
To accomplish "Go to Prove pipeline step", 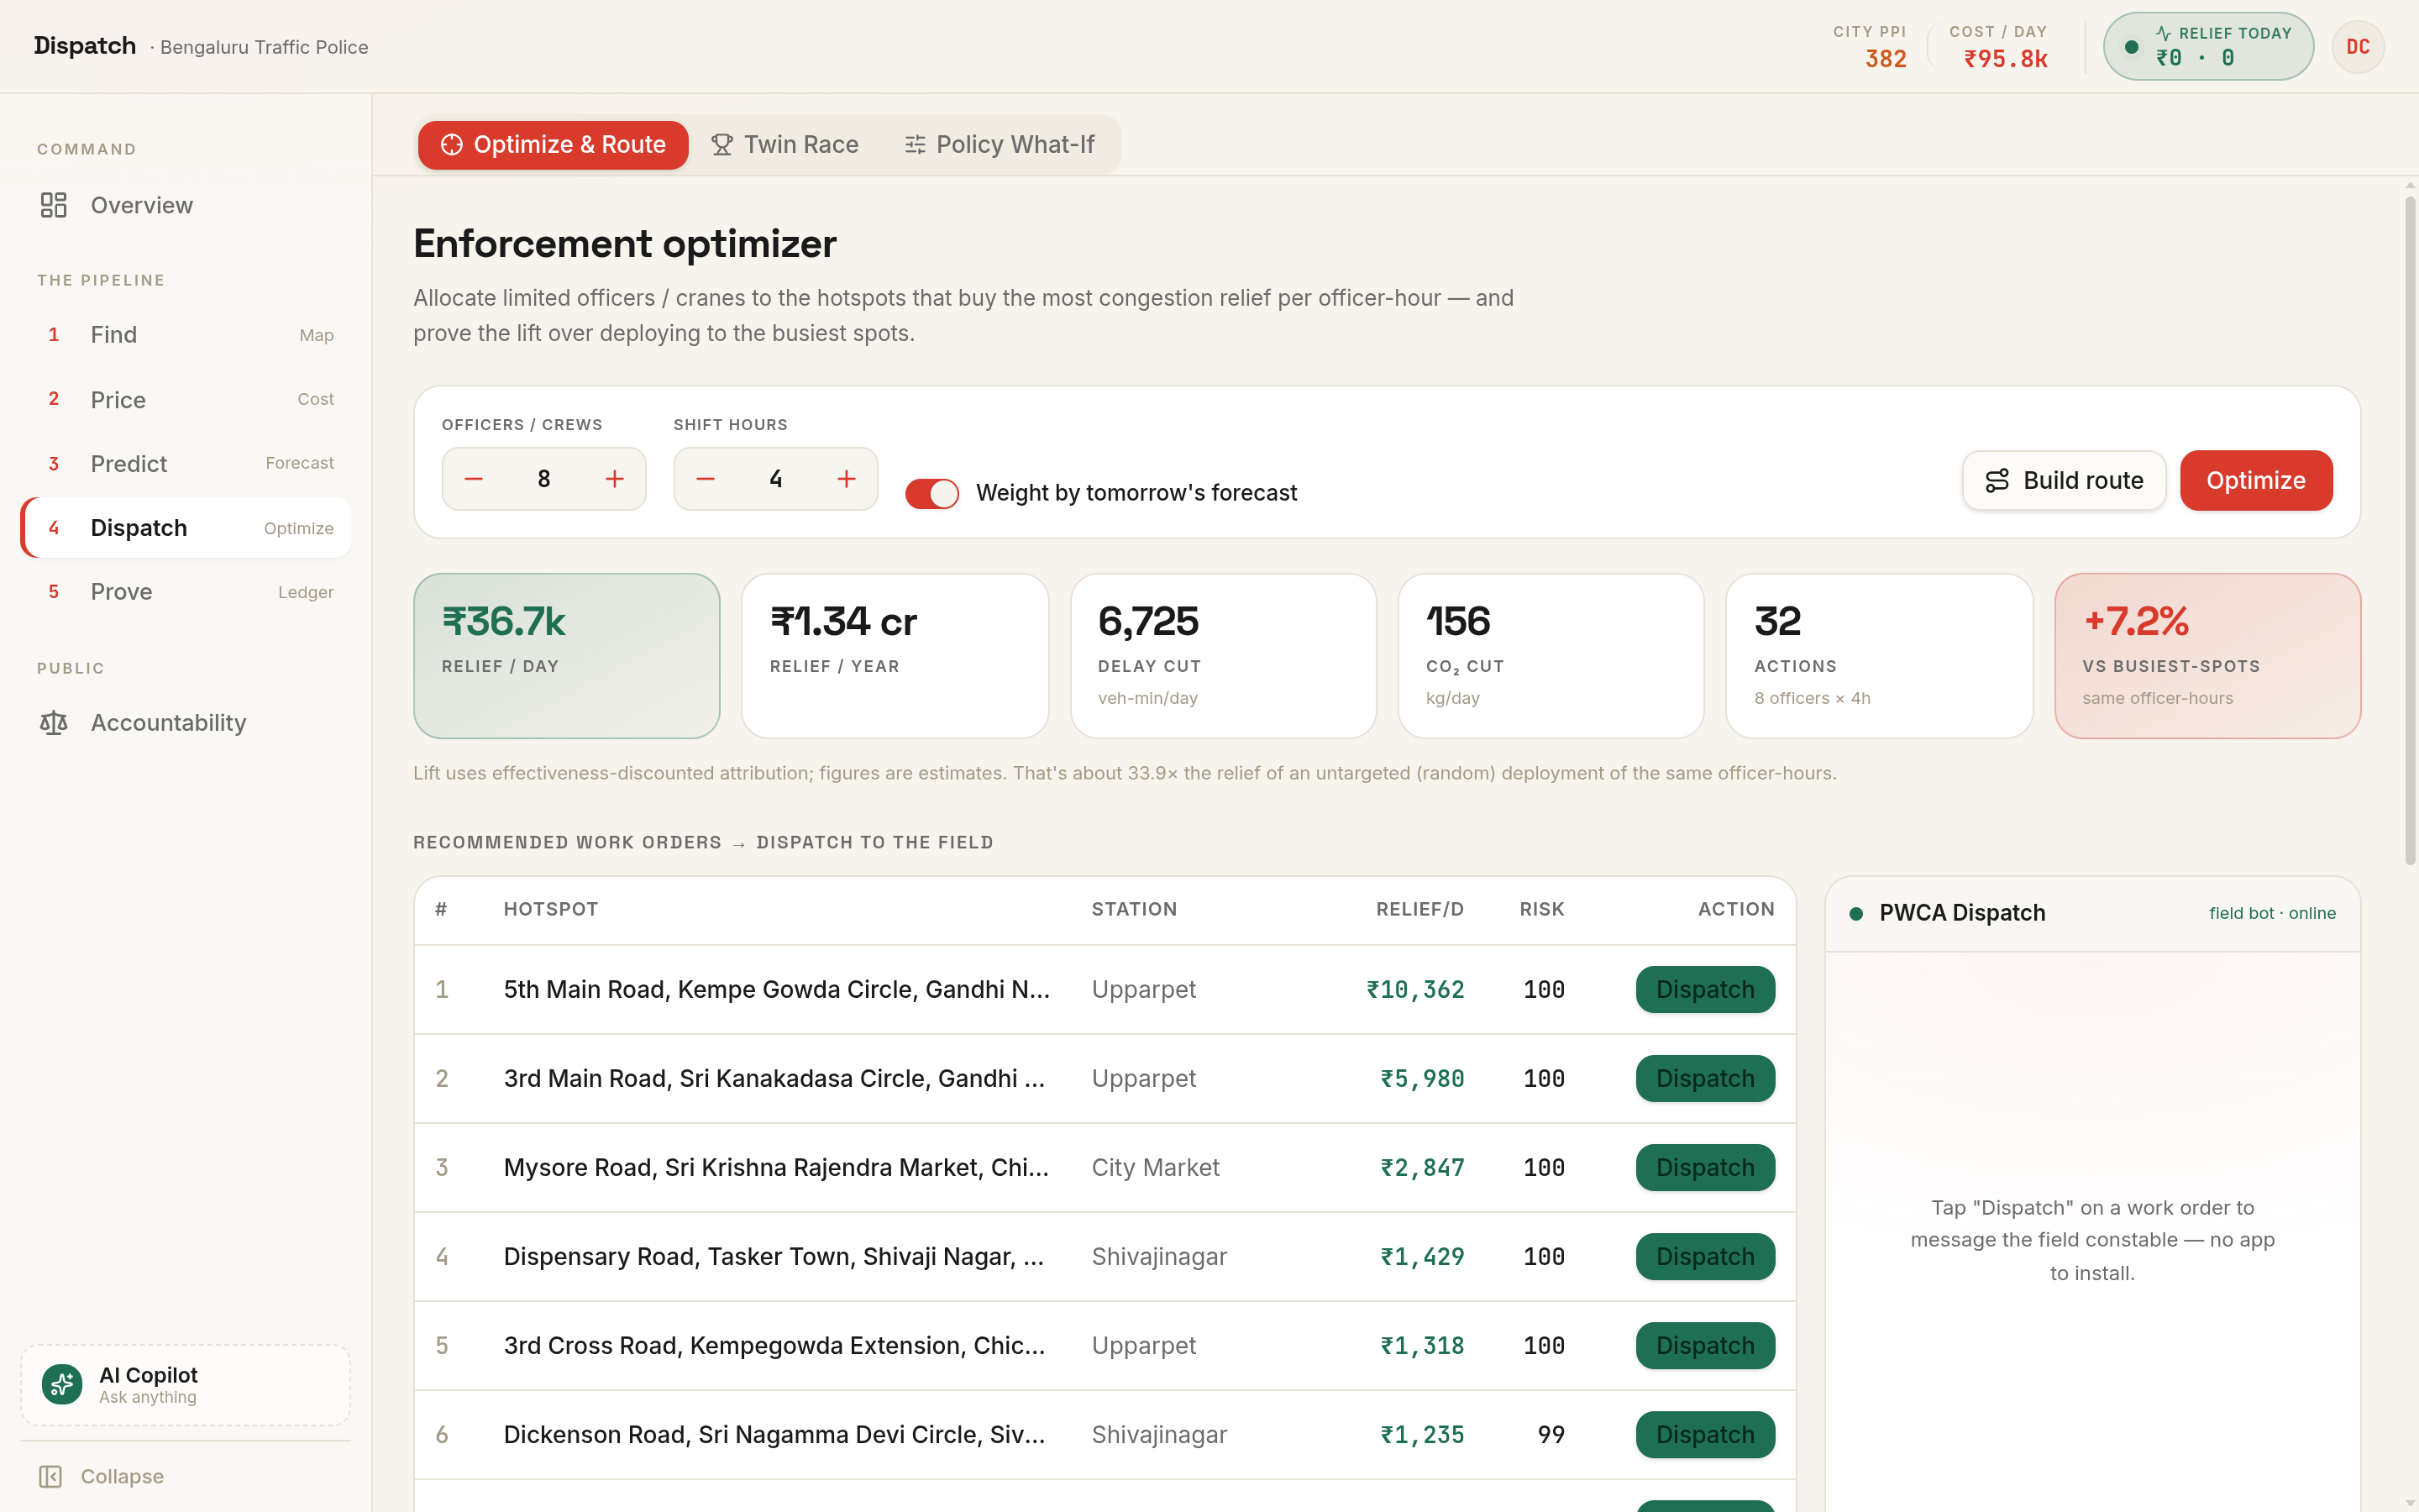I will pos(185,592).
